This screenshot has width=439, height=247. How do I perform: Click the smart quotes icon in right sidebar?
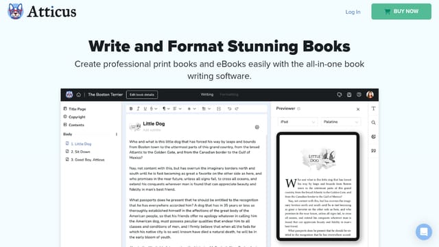tap(373, 151)
